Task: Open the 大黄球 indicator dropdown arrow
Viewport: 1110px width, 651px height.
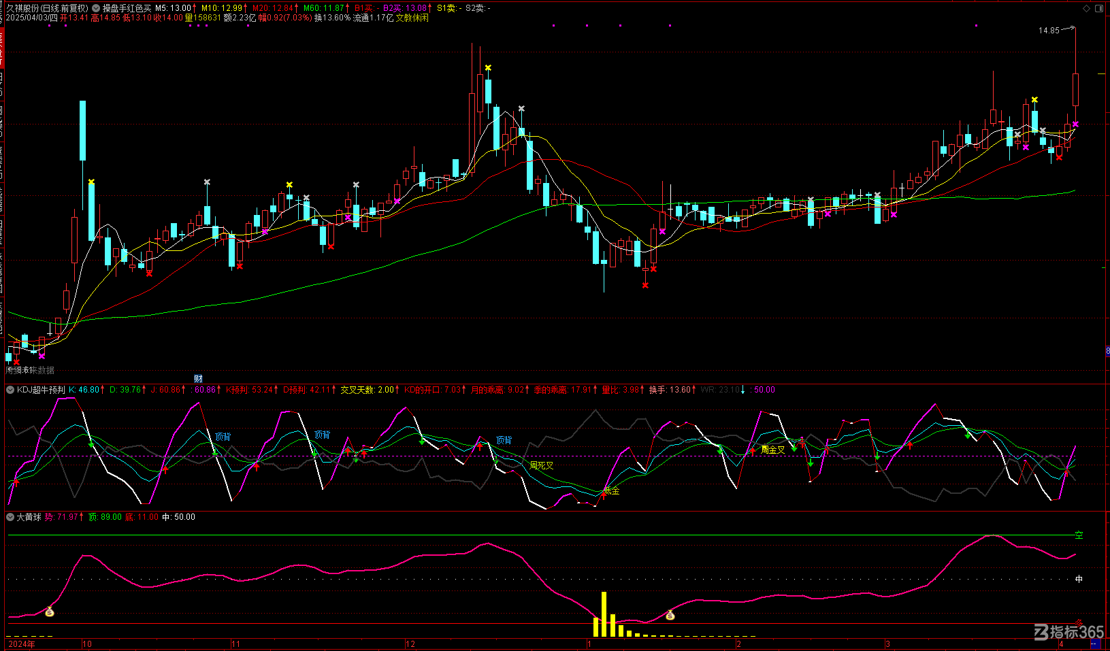Action: pyautogui.click(x=10, y=517)
